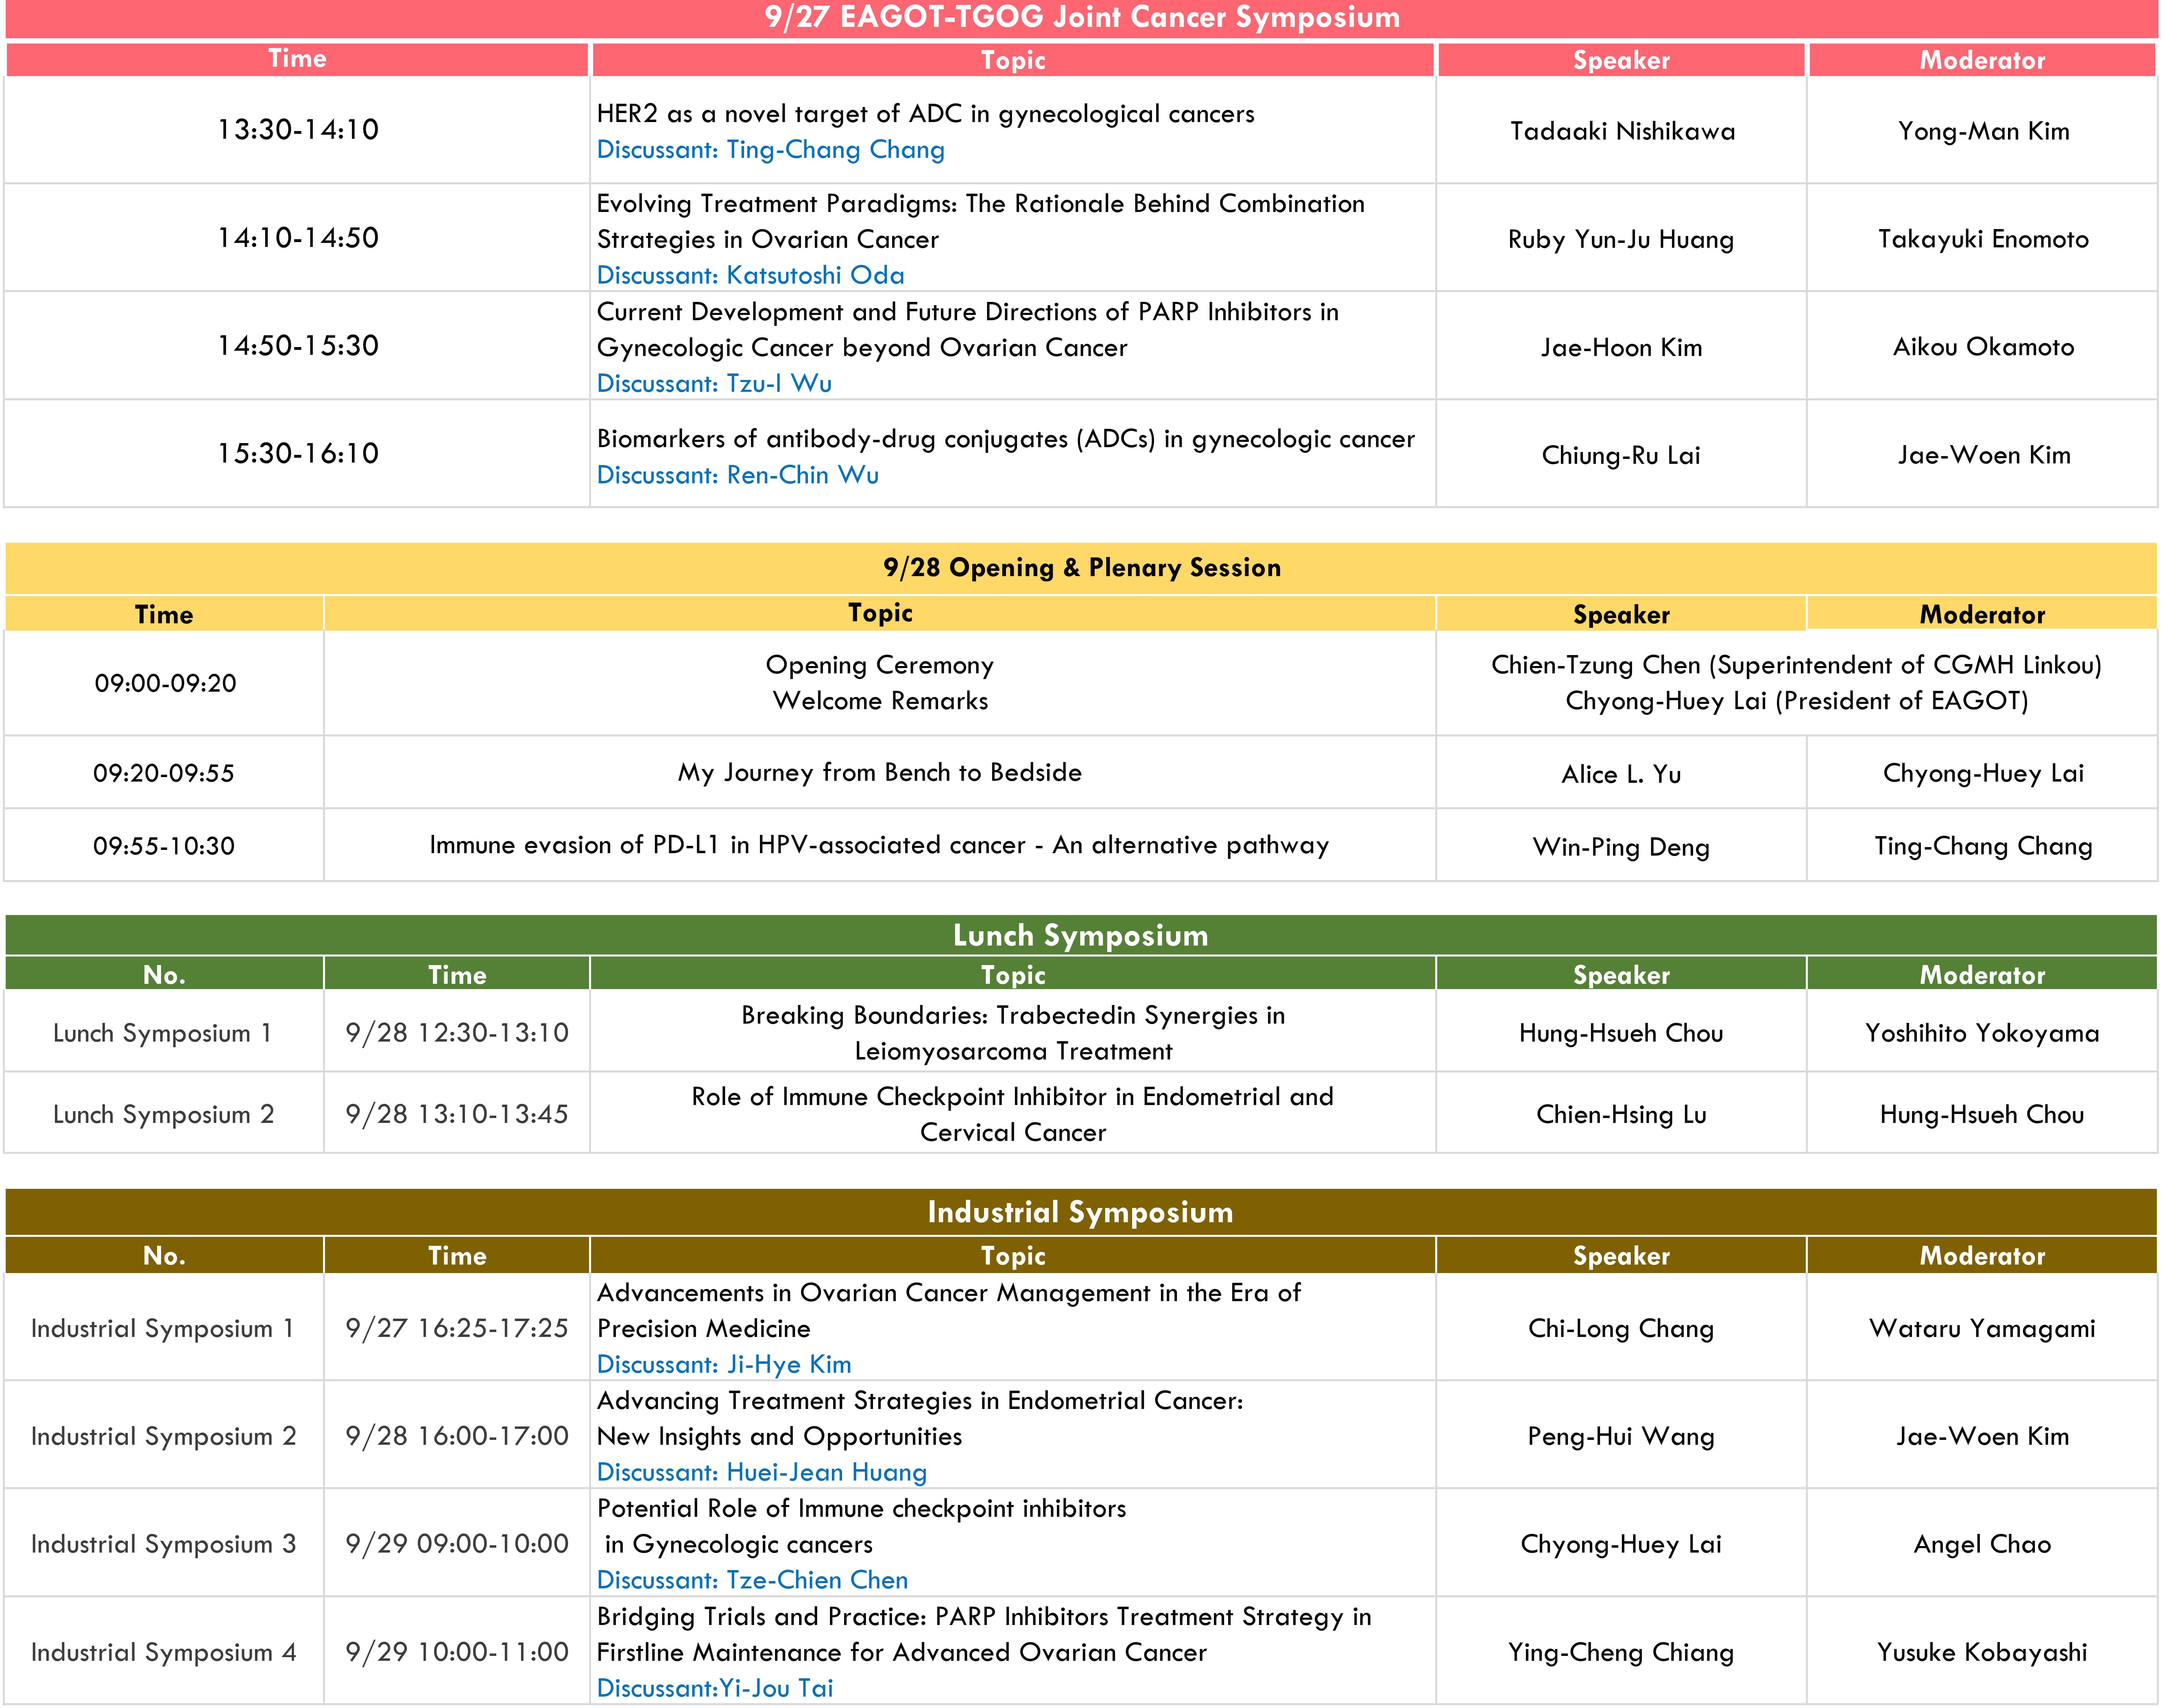
Task: Click 'Discussant: Huei-Jean Huang' text
Action: pyautogui.click(x=762, y=1473)
